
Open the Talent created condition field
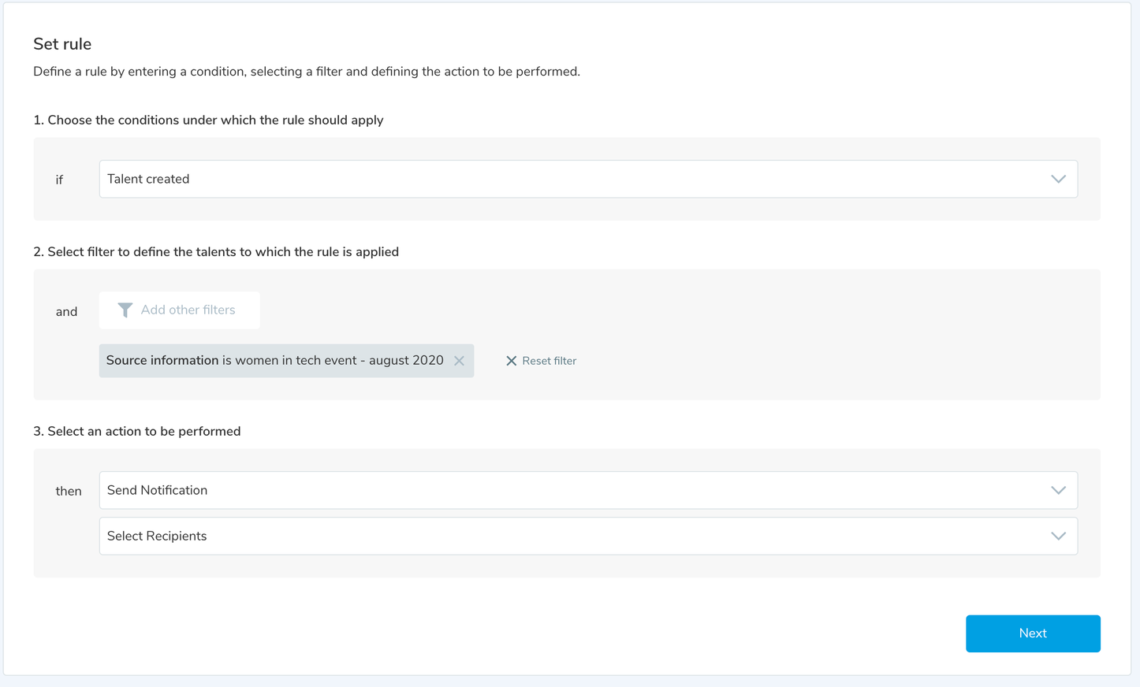pos(552,179)
